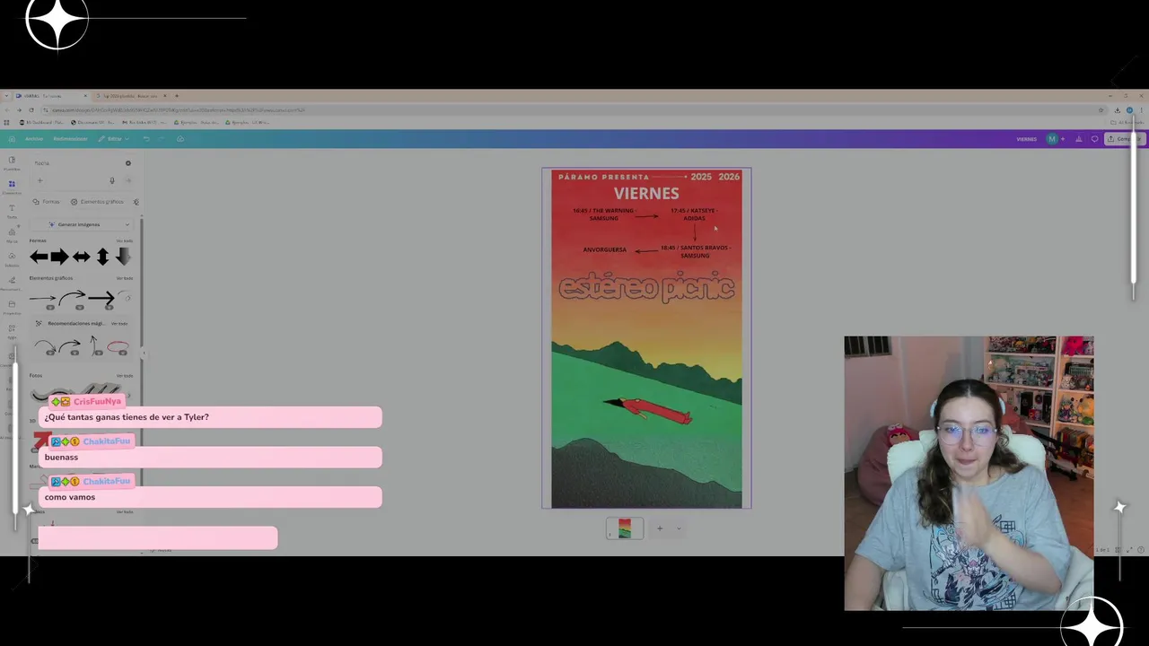Viewport: 1149px width, 646px height.
Task: Insert the horizontal double-headed arrow shape
Action: (82, 257)
